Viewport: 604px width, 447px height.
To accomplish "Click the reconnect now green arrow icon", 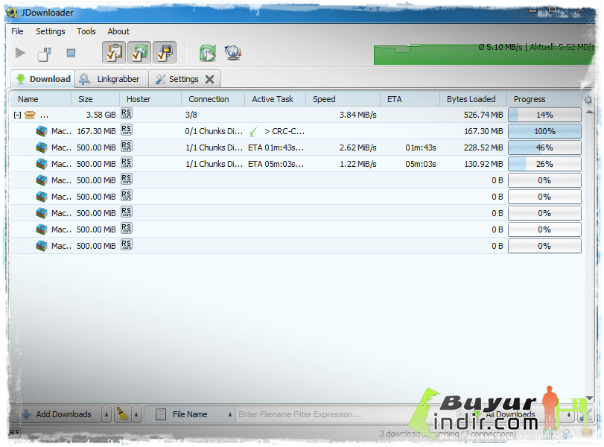I will click(208, 53).
